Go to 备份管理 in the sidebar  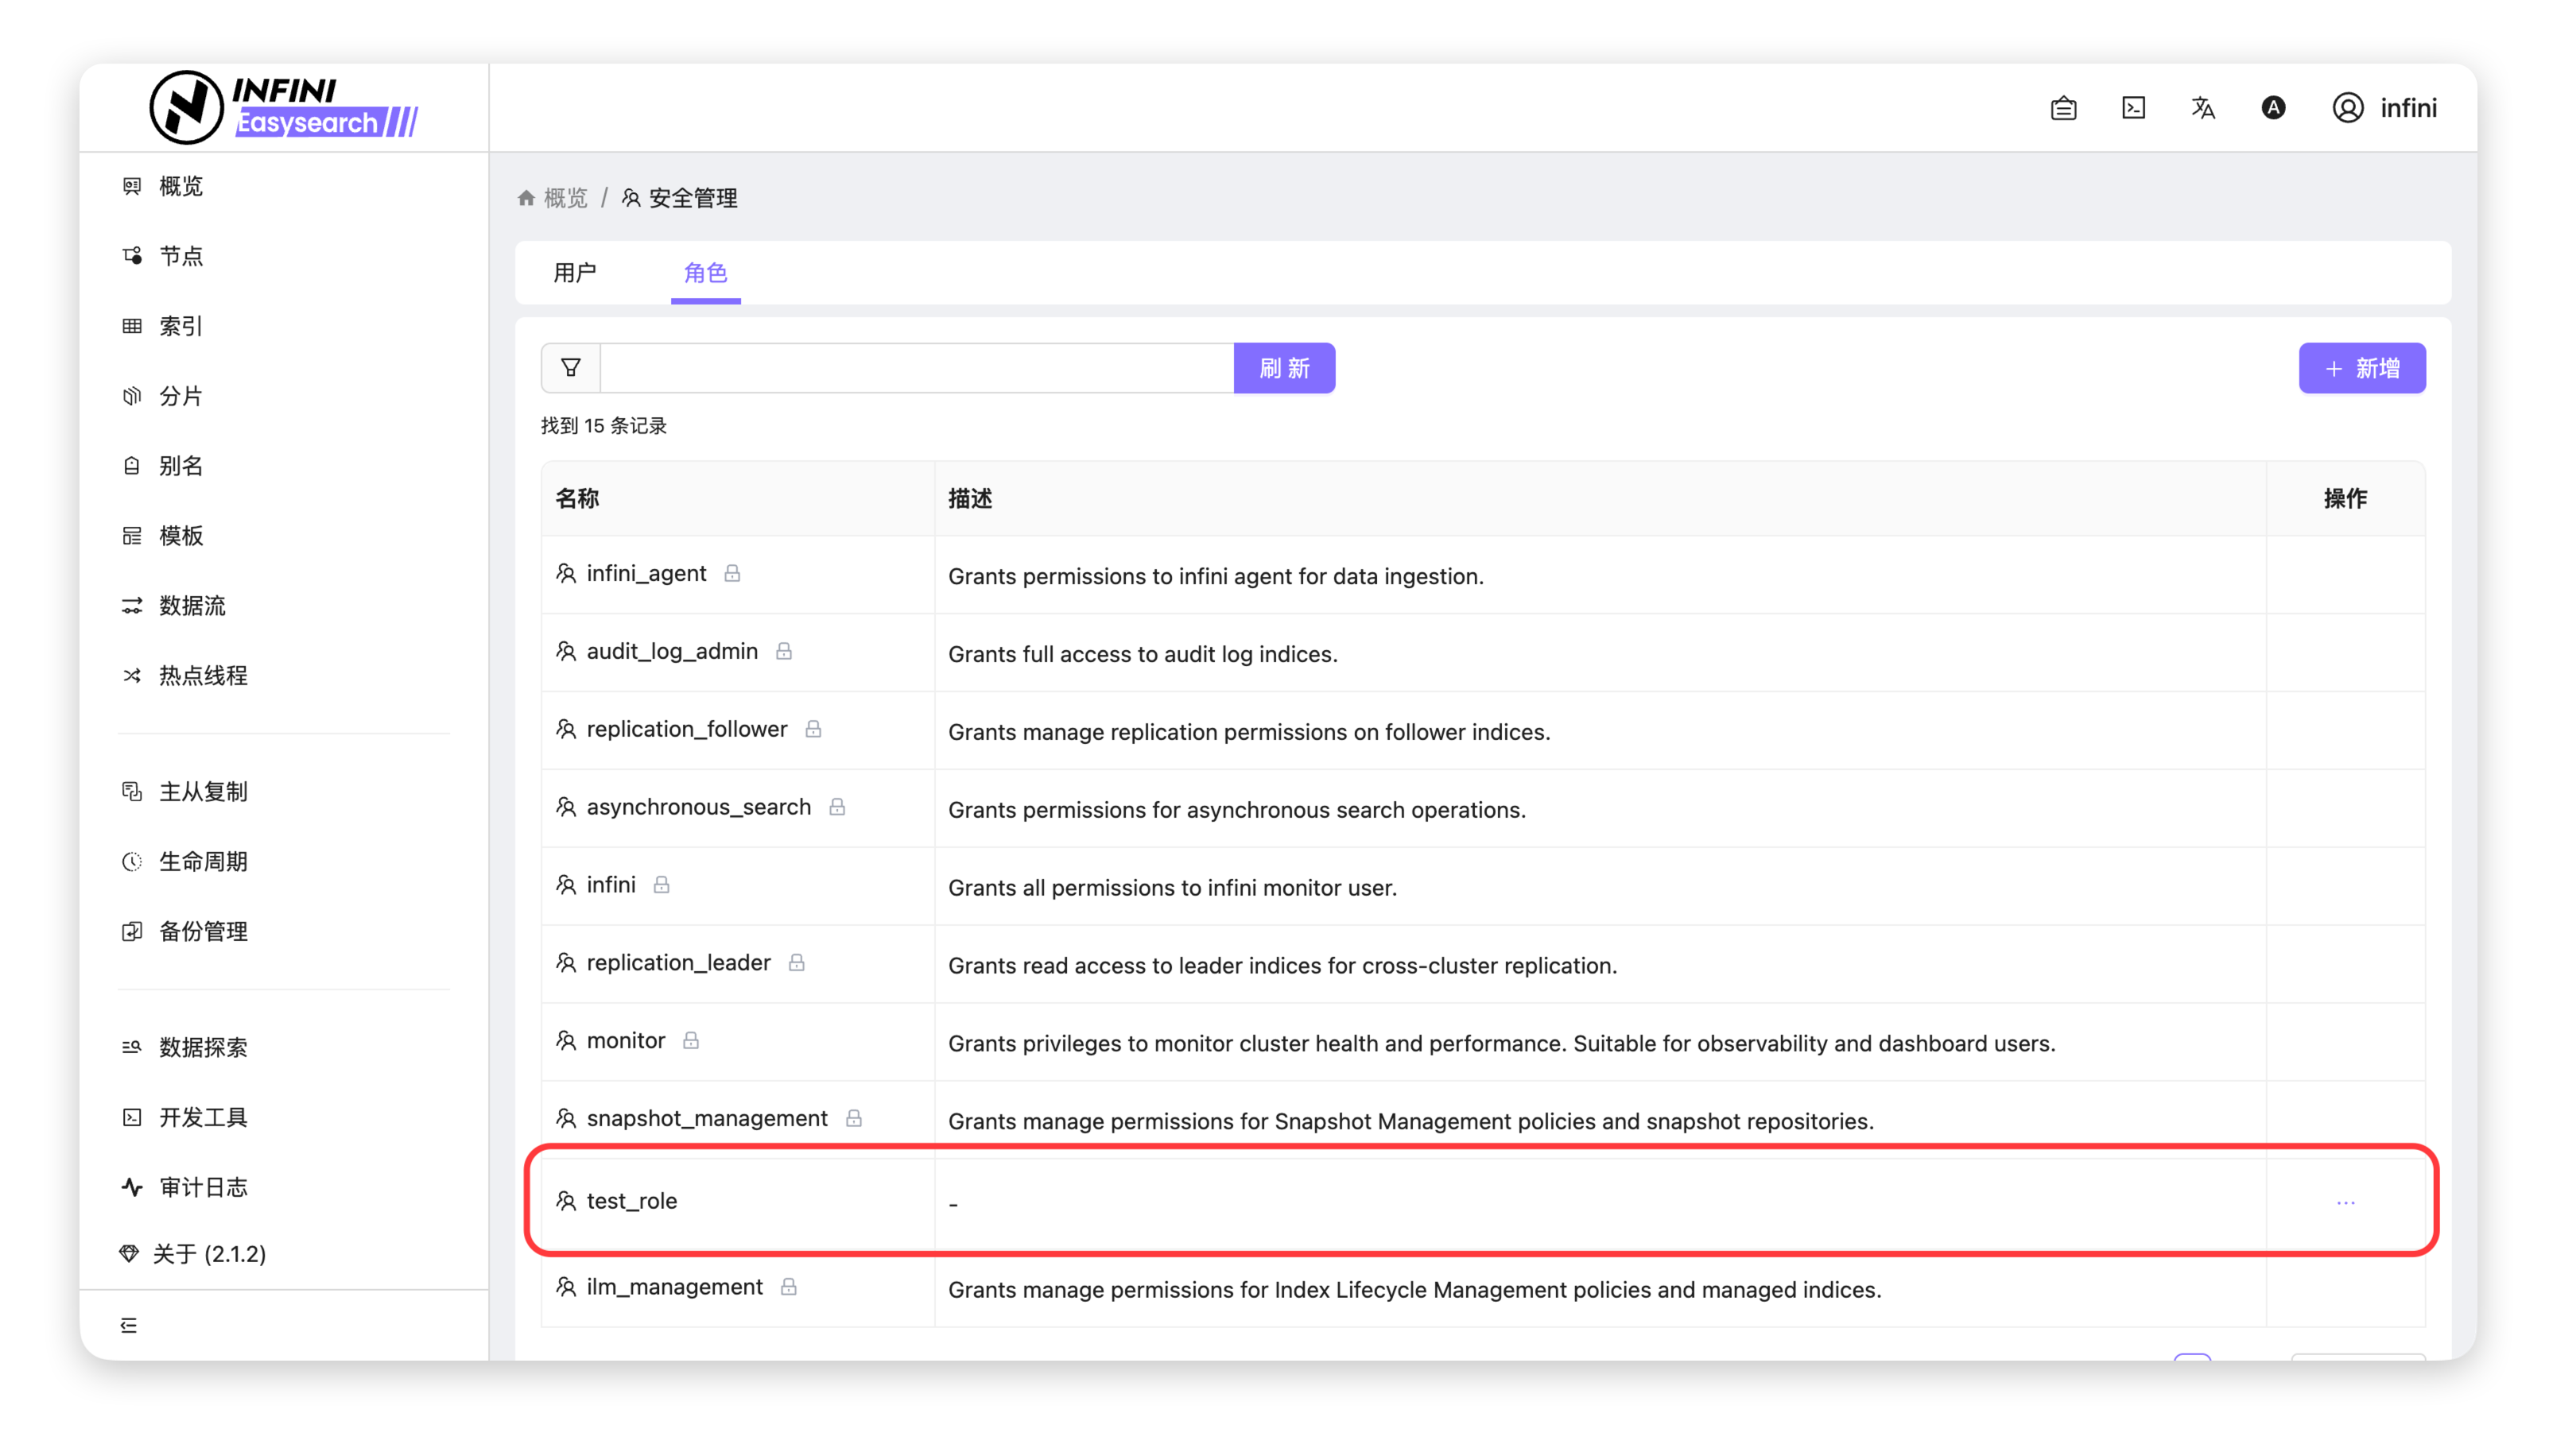[x=202, y=931]
